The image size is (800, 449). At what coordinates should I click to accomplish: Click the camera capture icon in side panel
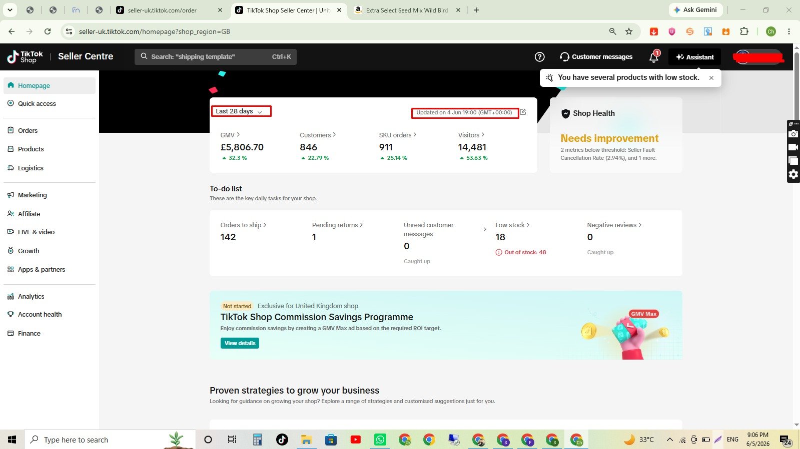[x=793, y=134]
